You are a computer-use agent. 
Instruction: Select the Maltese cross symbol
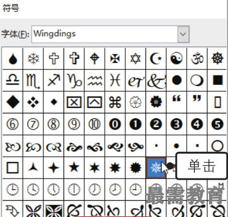pyautogui.click(x=115, y=59)
